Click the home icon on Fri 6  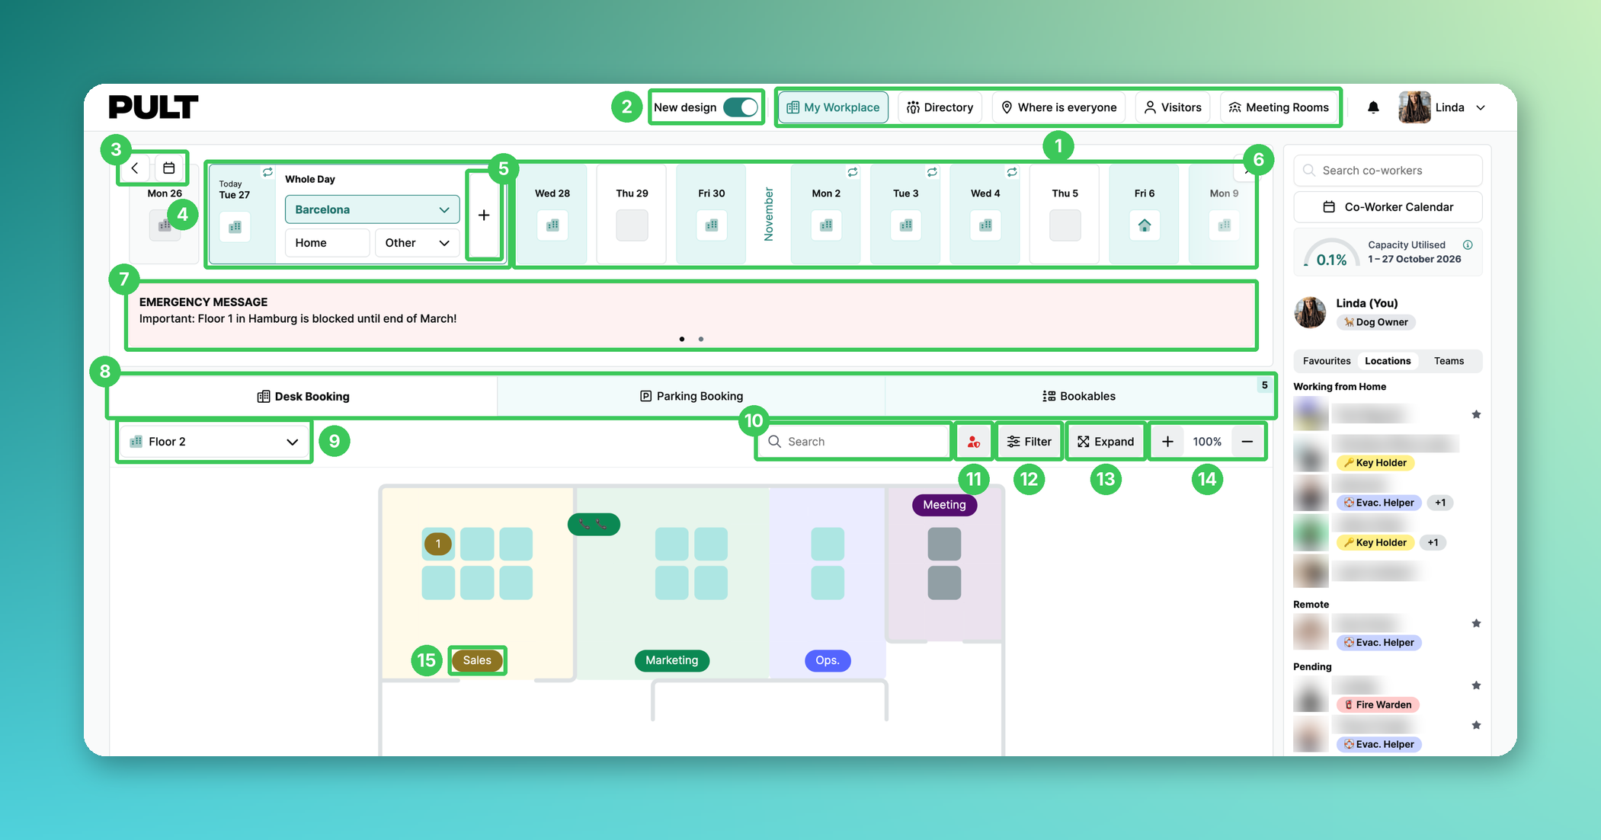[1144, 225]
